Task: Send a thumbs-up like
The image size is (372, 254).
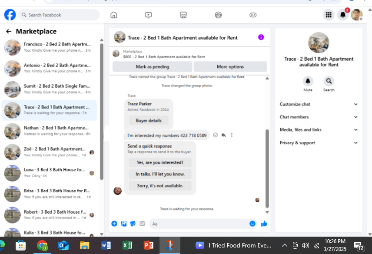Action: (264, 224)
